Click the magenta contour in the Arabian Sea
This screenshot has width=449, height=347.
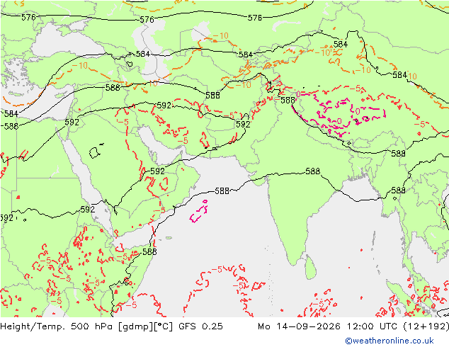pyautogui.click(x=199, y=212)
